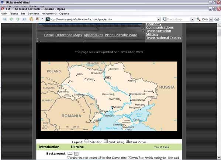Viewport: 221px width, 160px height.
Task: Click the fast-forward navigation icon
Action: 24,19
